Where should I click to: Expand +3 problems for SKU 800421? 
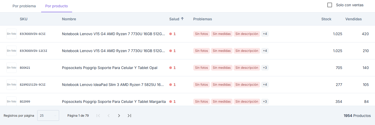pyautogui.click(x=265, y=68)
